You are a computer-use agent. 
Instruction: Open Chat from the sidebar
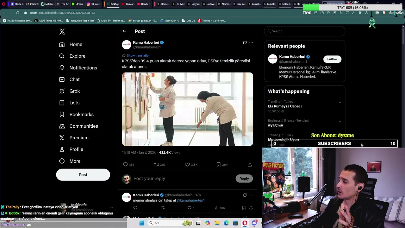click(x=69, y=79)
